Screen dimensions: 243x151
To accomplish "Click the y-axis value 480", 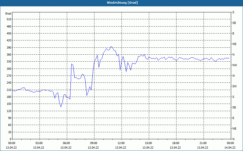I will [9, 26].
